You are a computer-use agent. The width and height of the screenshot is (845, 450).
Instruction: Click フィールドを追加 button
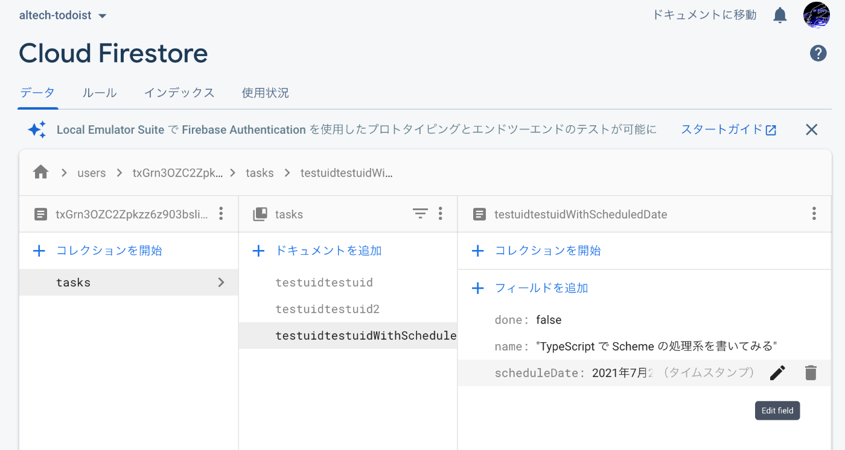(530, 288)
